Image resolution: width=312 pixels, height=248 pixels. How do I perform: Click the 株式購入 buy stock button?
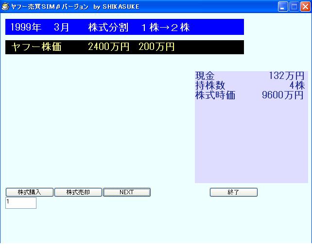pos(30,192)
